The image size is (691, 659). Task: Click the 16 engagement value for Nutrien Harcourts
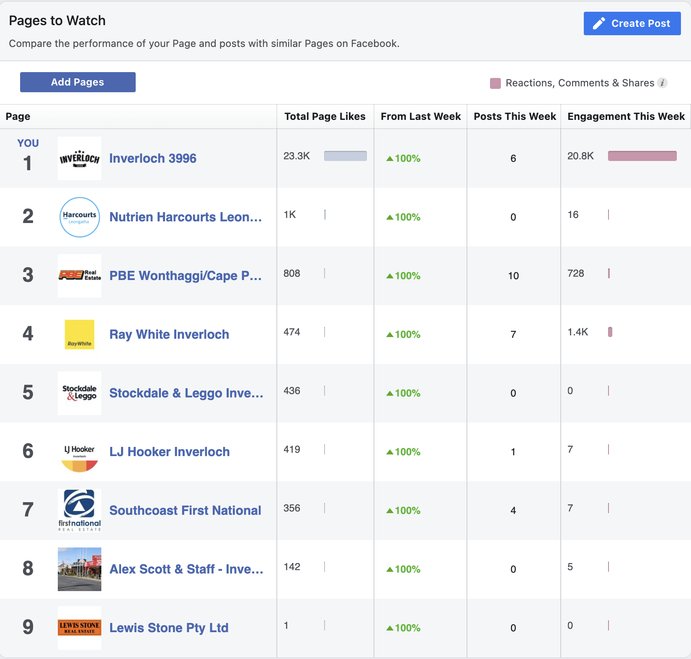click(x=573, y=215)
